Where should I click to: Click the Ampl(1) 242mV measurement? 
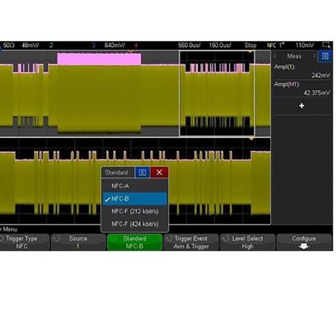tap(302, 71)
